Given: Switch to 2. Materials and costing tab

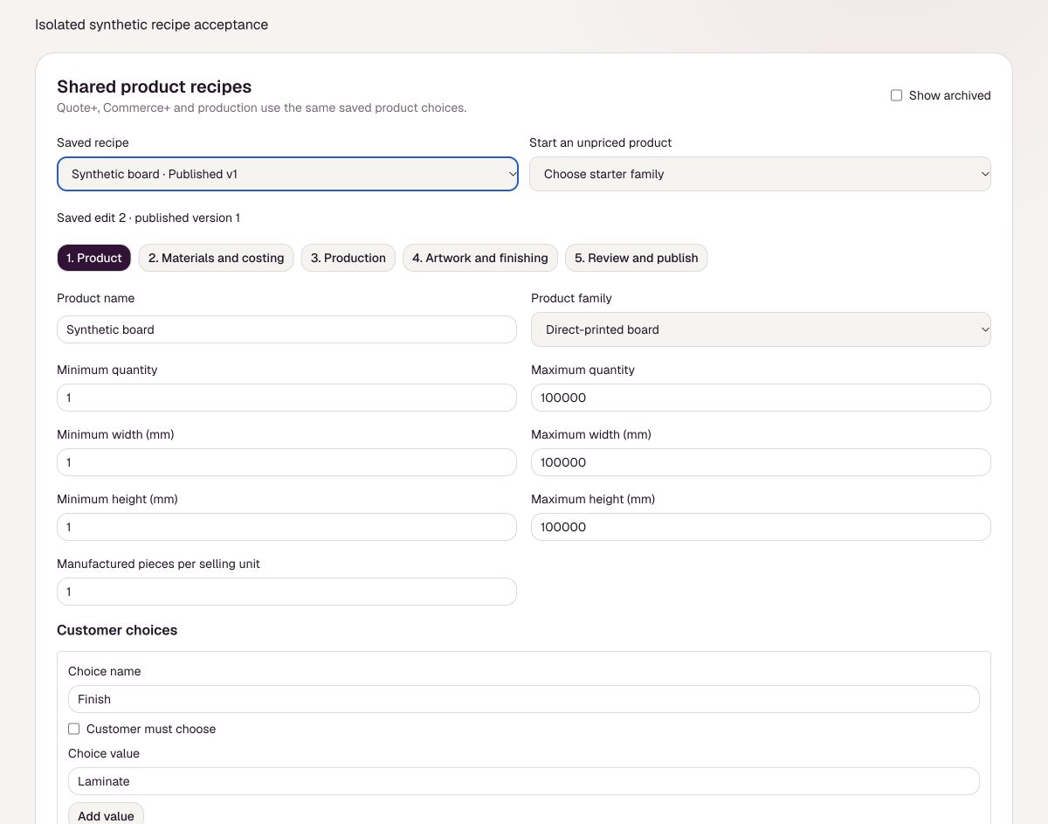Looking at the screenshot, I should click(x=217, y=258).
